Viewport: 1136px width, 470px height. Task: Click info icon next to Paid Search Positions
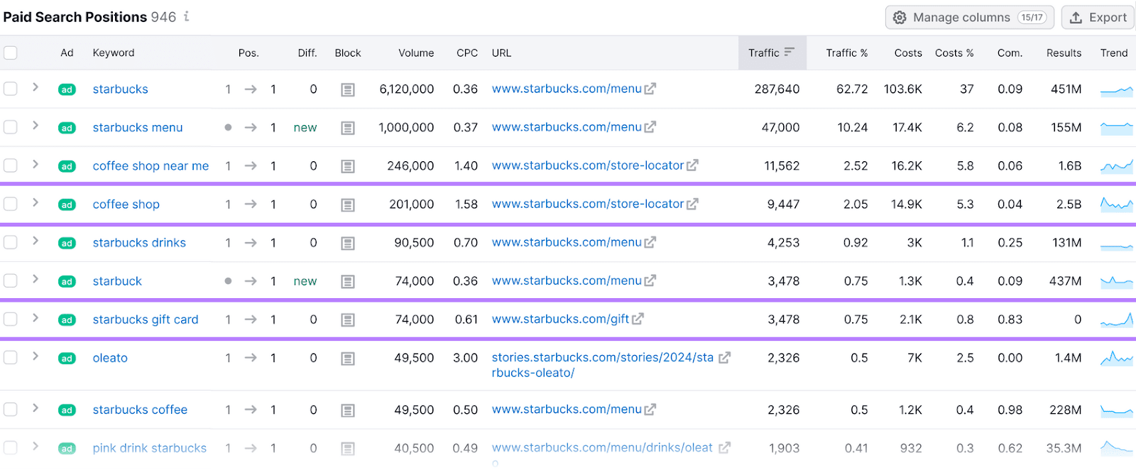[x=187, y=16]
